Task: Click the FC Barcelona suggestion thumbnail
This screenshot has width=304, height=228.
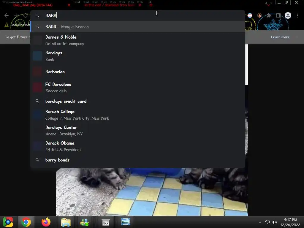Action: point(37,88)
